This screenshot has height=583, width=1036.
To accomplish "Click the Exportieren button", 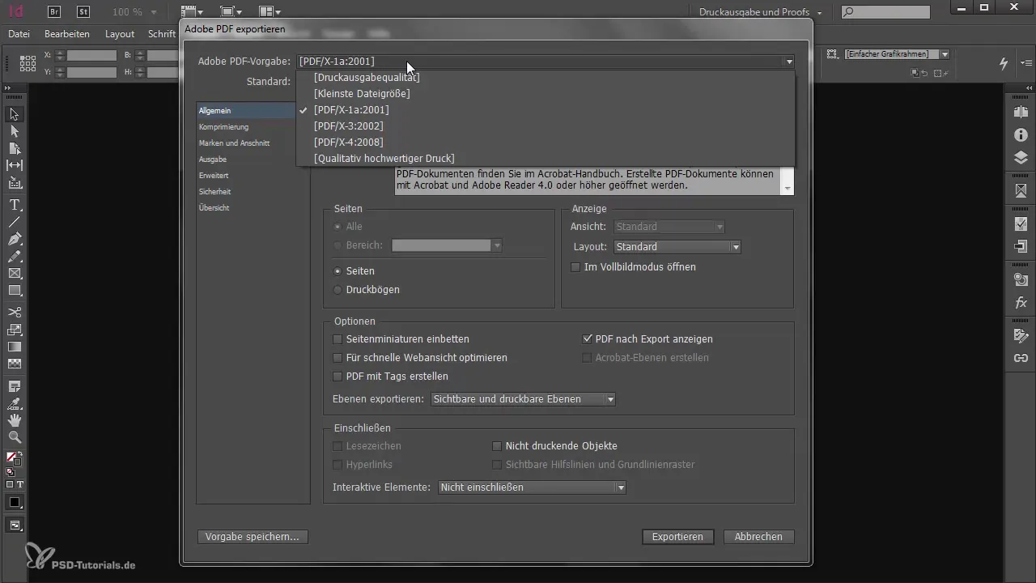I will click(677, 537).
